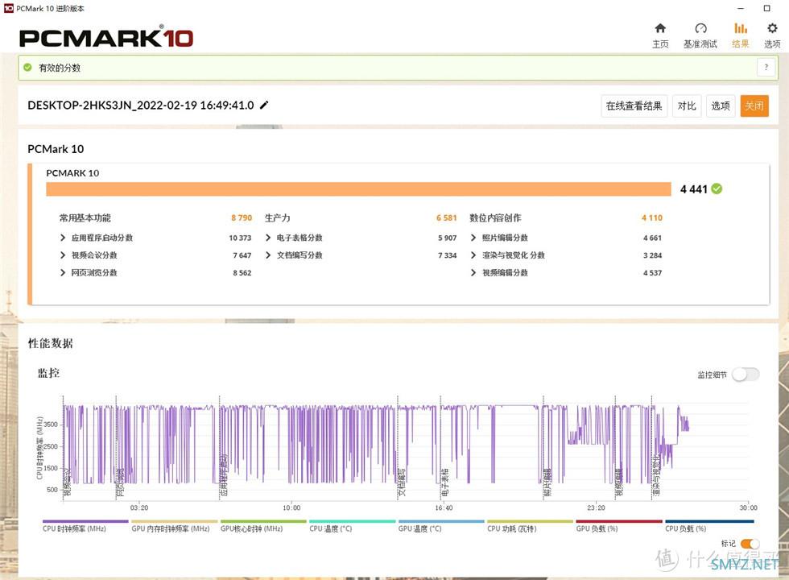
Task: Click the 在线查看结果 button
Action: 634,106
